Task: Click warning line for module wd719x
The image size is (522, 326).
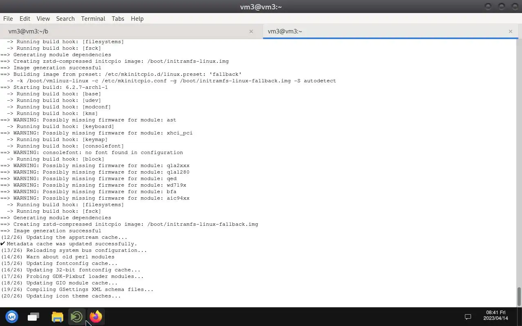Action: [x=93, y=185]
